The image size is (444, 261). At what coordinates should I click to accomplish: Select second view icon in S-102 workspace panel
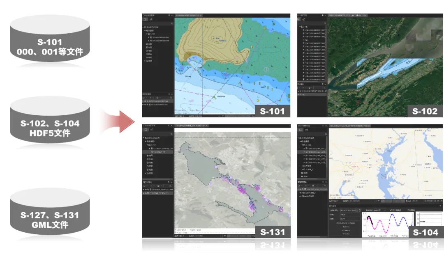(303, 19)
